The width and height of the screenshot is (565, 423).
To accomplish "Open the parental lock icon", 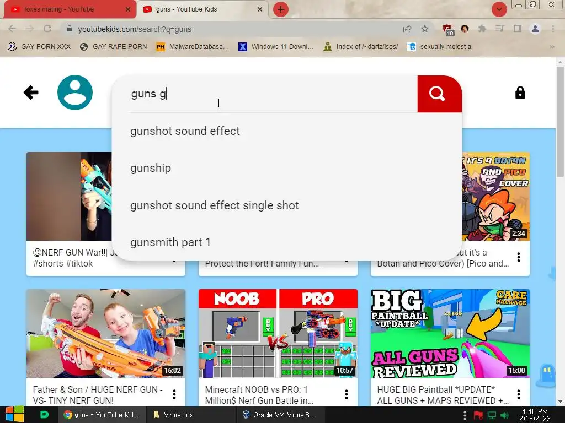I will (x=520, y=93).
